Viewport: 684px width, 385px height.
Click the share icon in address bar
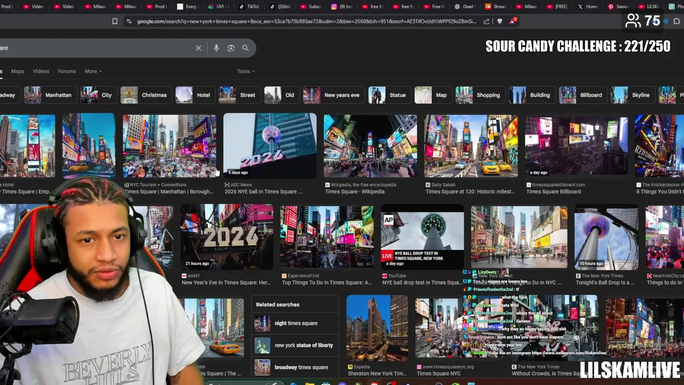(x=486, y=21)
